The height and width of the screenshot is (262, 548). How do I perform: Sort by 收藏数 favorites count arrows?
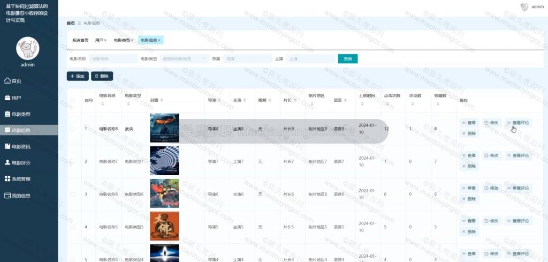[x=438, y=104]
